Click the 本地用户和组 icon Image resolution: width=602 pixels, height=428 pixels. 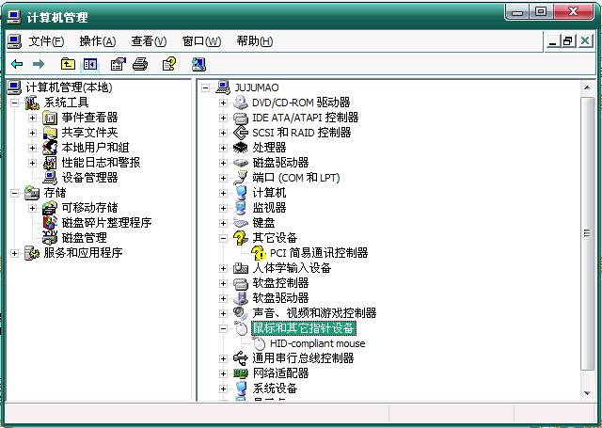click(50, 148)
